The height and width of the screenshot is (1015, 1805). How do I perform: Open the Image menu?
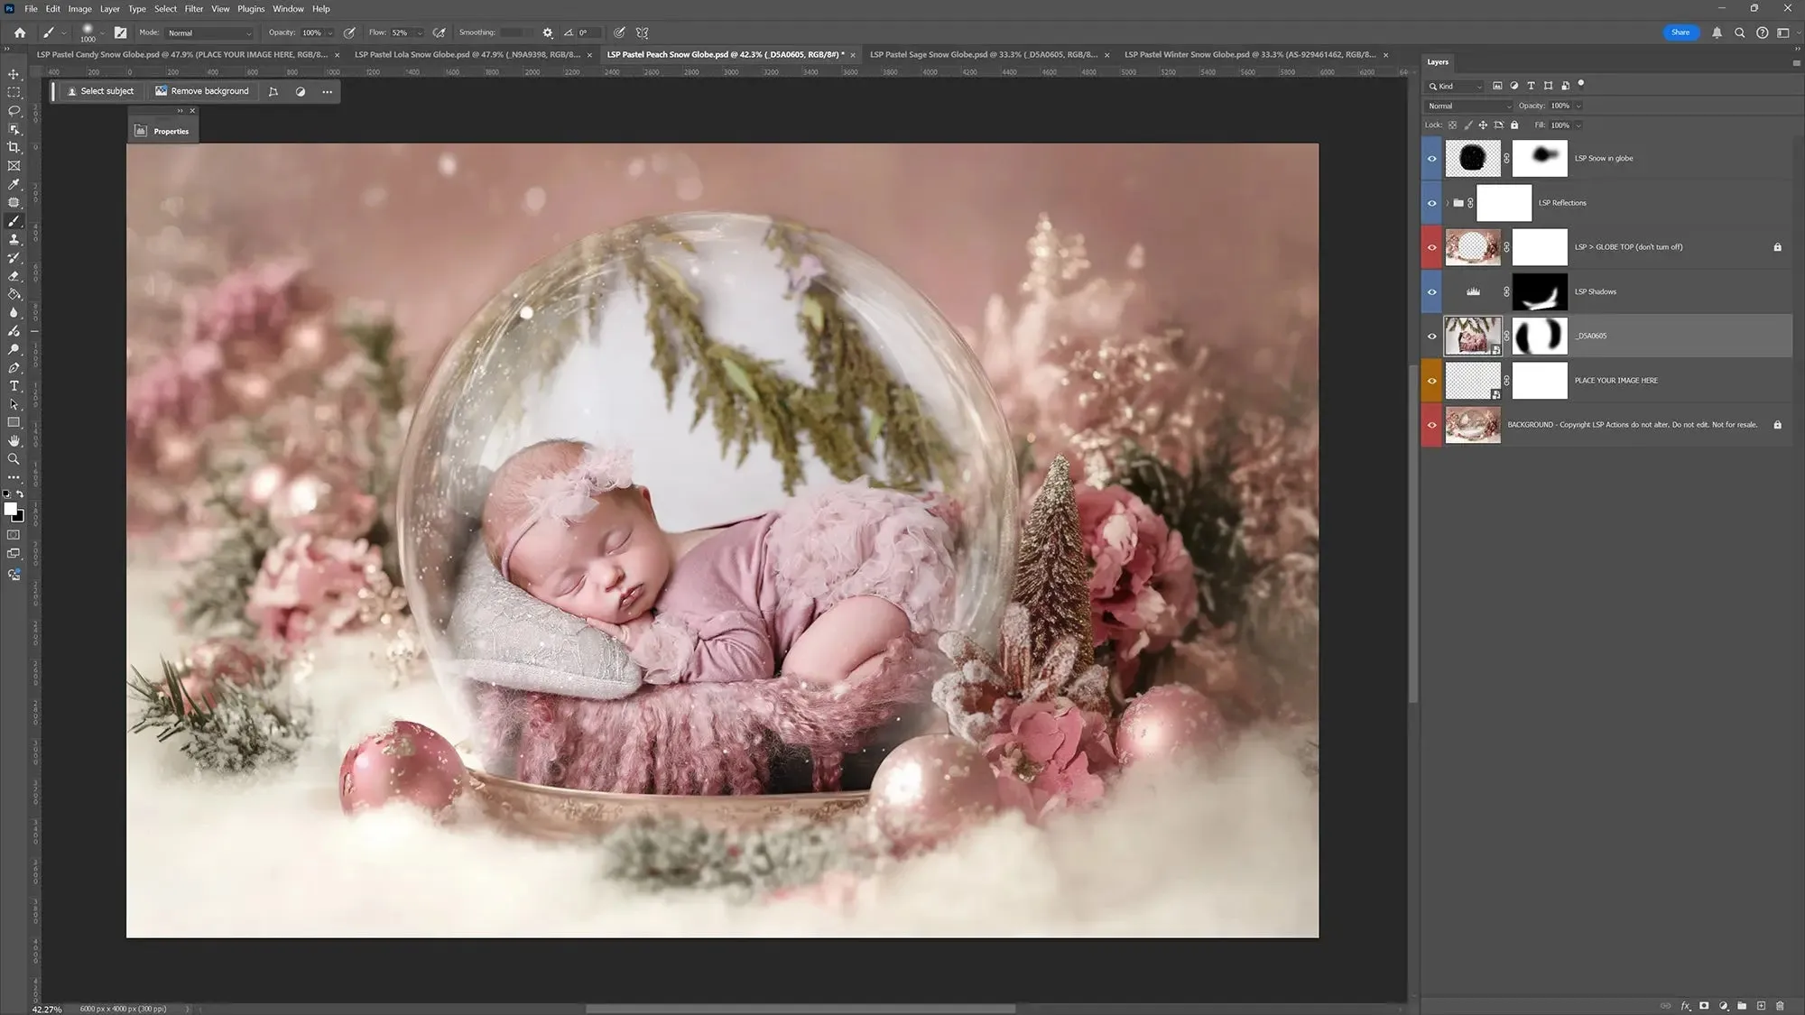point(80,9)
